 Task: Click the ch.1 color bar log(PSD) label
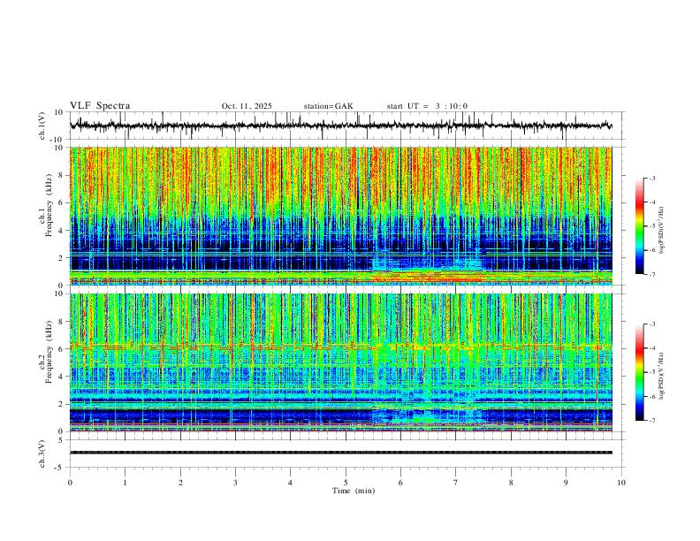661,231
